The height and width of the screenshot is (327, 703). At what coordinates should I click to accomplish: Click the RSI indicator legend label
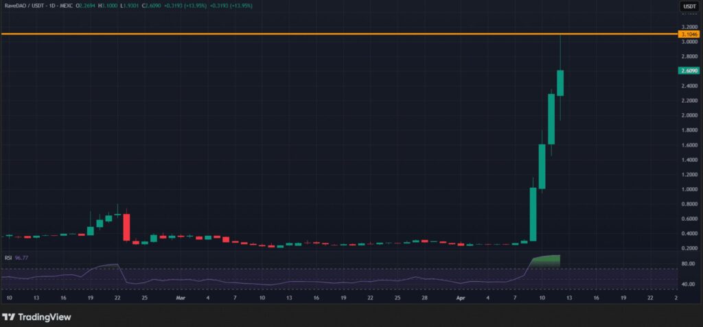click(x=7, y=259)
